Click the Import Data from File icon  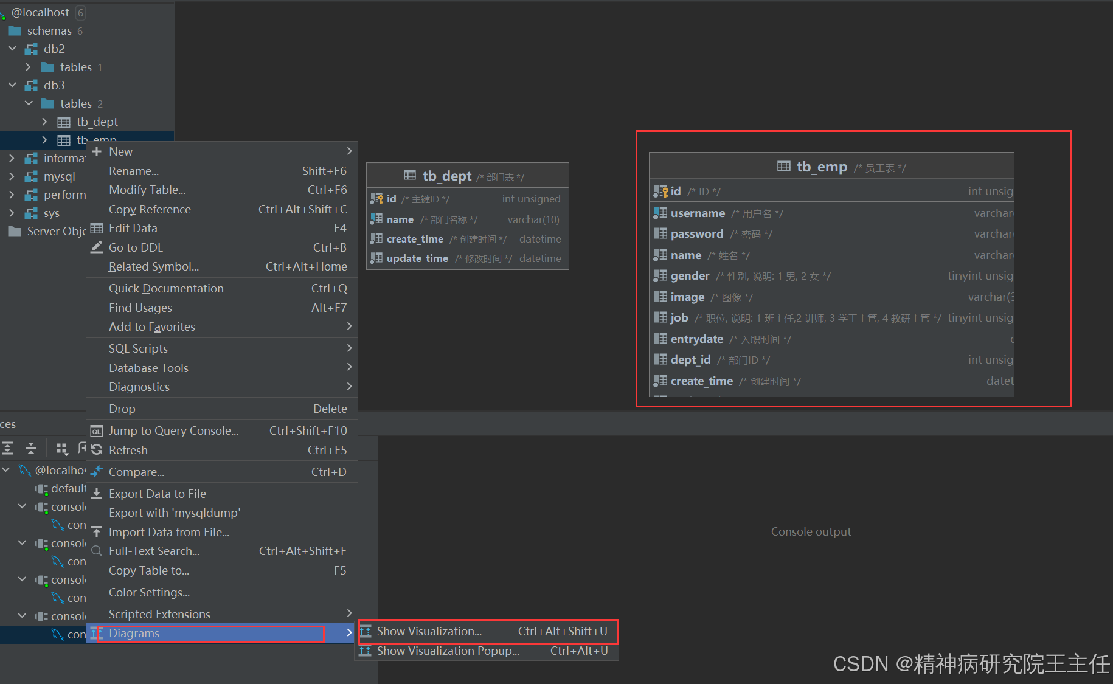point(97,532)
